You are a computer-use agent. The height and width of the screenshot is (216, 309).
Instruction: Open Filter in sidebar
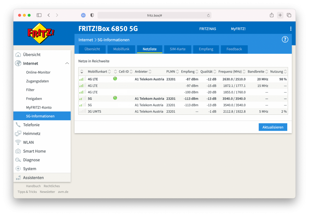click(30, 90)
